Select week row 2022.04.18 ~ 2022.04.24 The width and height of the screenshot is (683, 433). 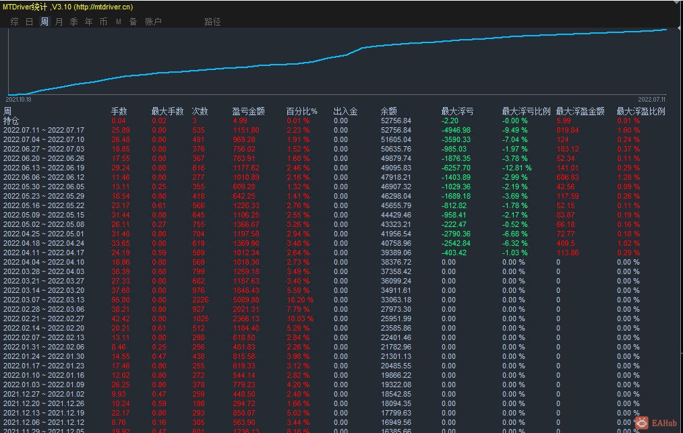(x=44, y=243)
